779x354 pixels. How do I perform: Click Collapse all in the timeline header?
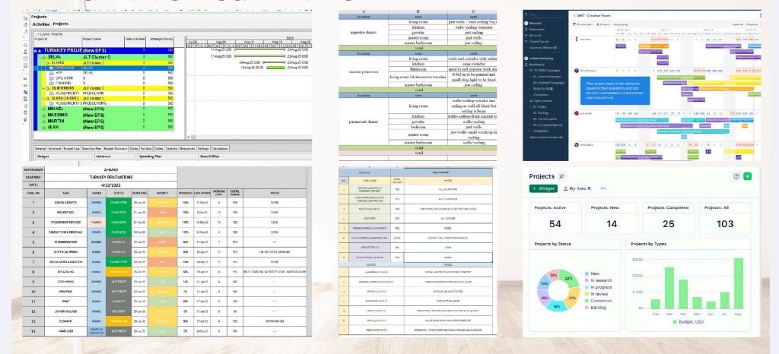pos(752,24)
